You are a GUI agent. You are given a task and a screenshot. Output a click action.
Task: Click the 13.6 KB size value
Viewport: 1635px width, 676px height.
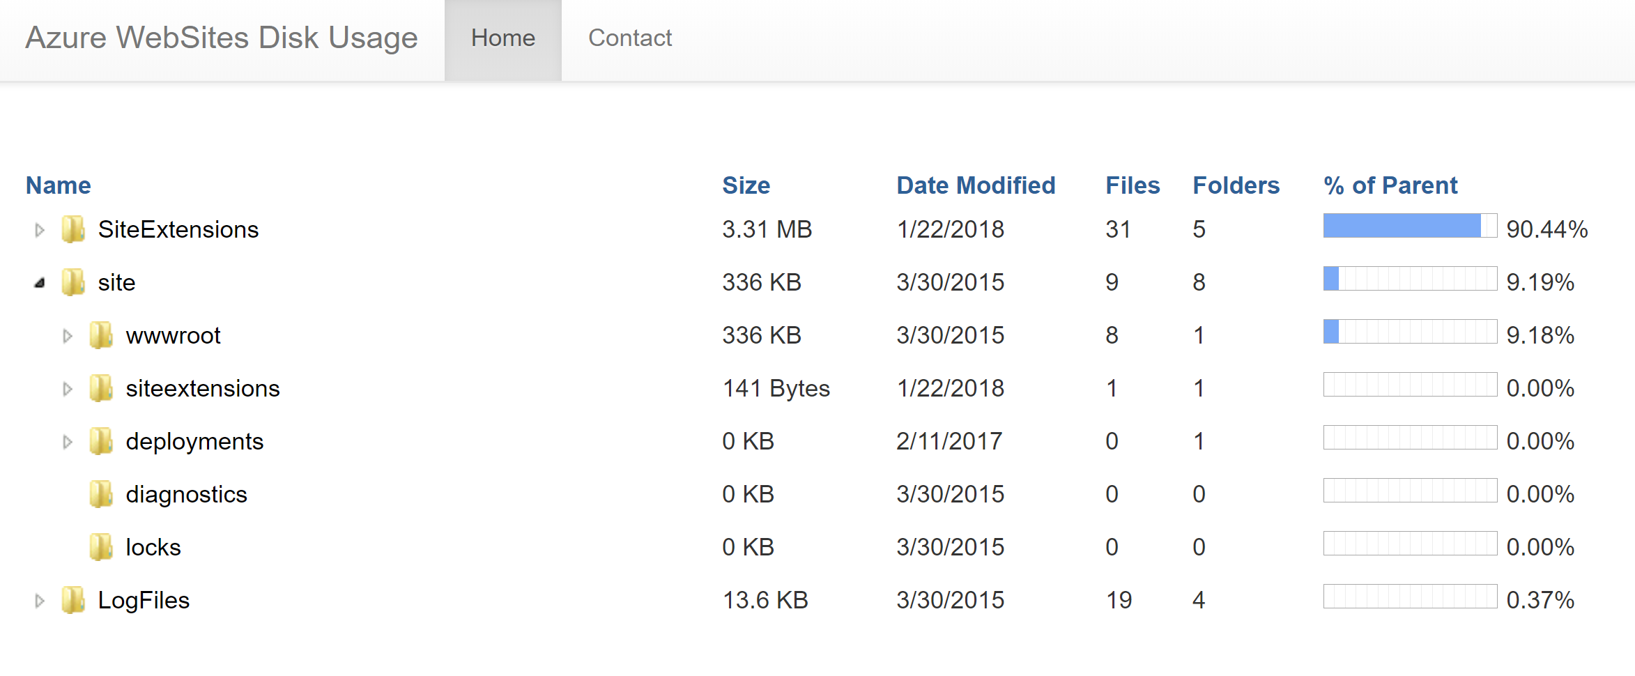[765, 600]
